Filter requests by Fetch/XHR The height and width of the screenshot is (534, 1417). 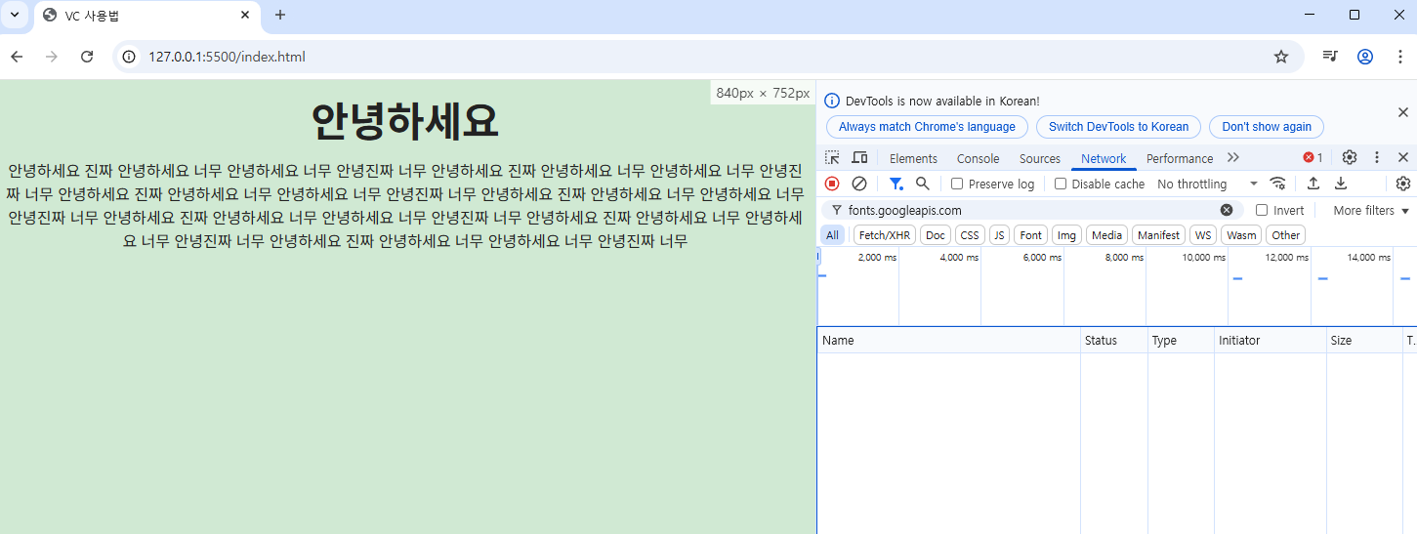coord(886,235)
